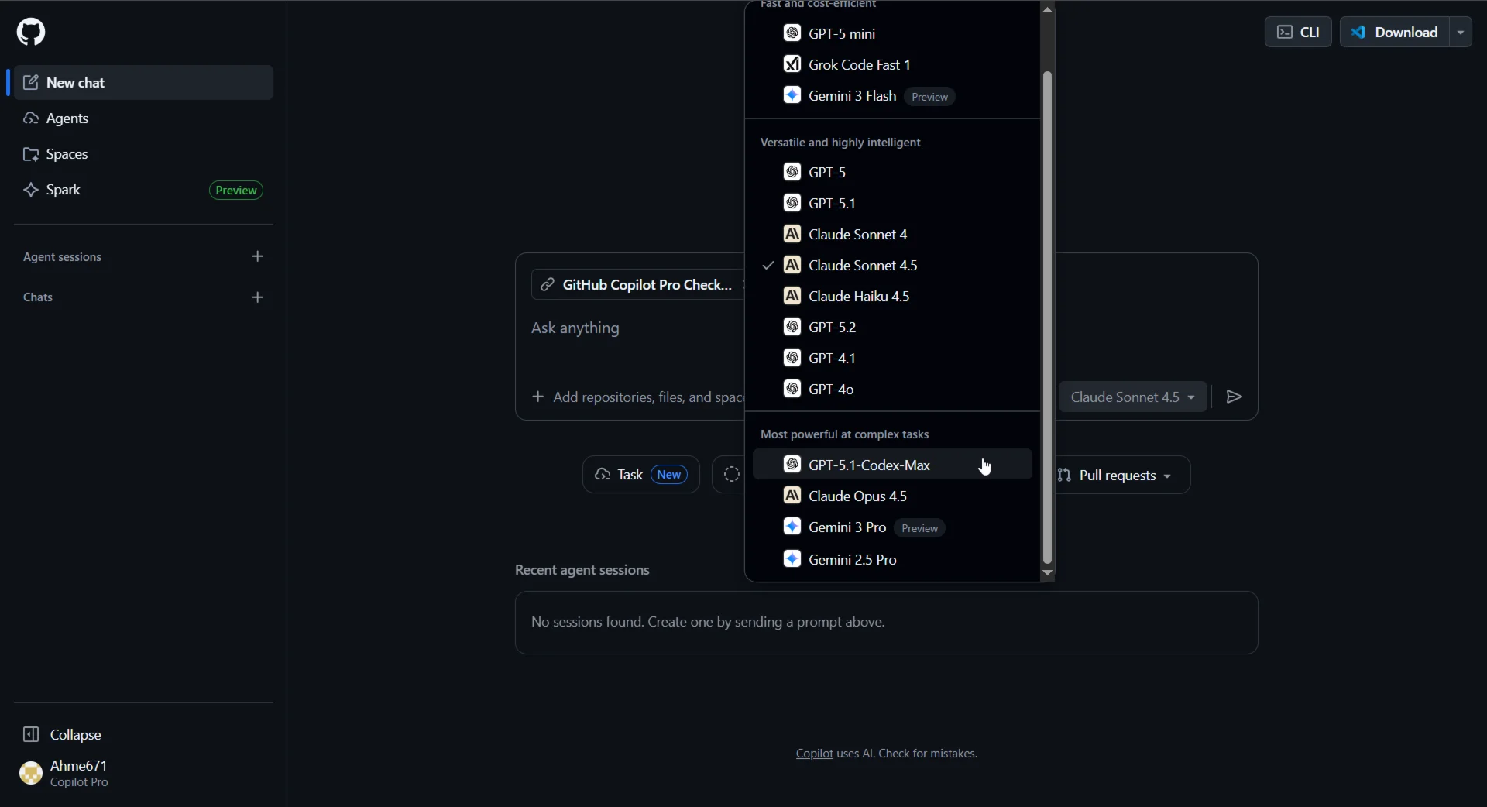
Task: Pick Gemini 2.5 Pro model
Action: (892, 559)
